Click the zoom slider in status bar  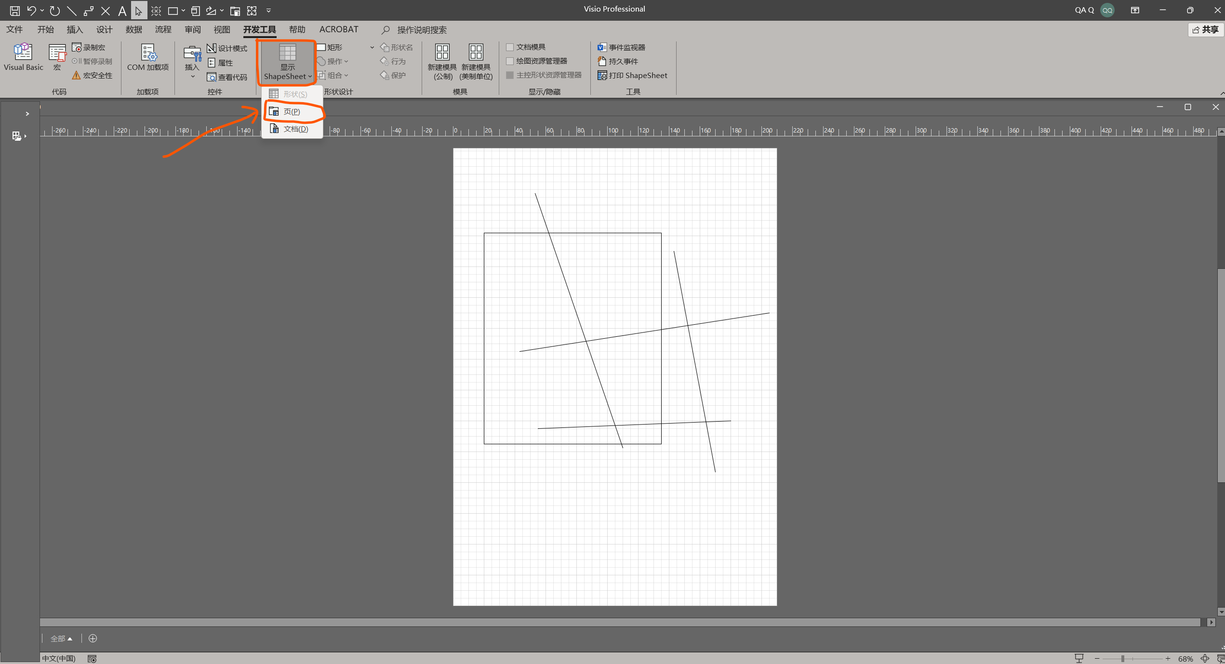(x=1123, y=658)
